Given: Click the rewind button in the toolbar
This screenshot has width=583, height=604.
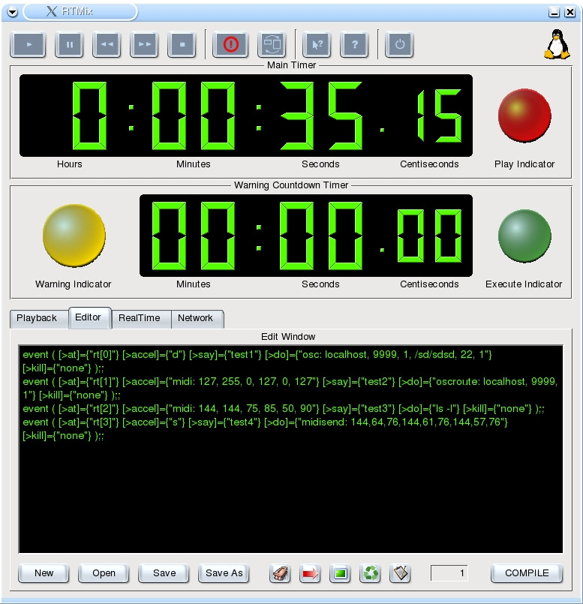Looking at the screenshot, I should click(x=107, y=45).
